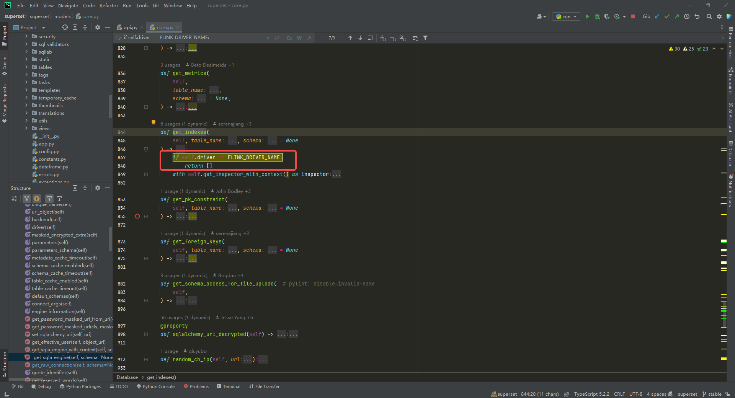Select config.py in the Project tree
The image size is (735, 398).
pos(49,151)
